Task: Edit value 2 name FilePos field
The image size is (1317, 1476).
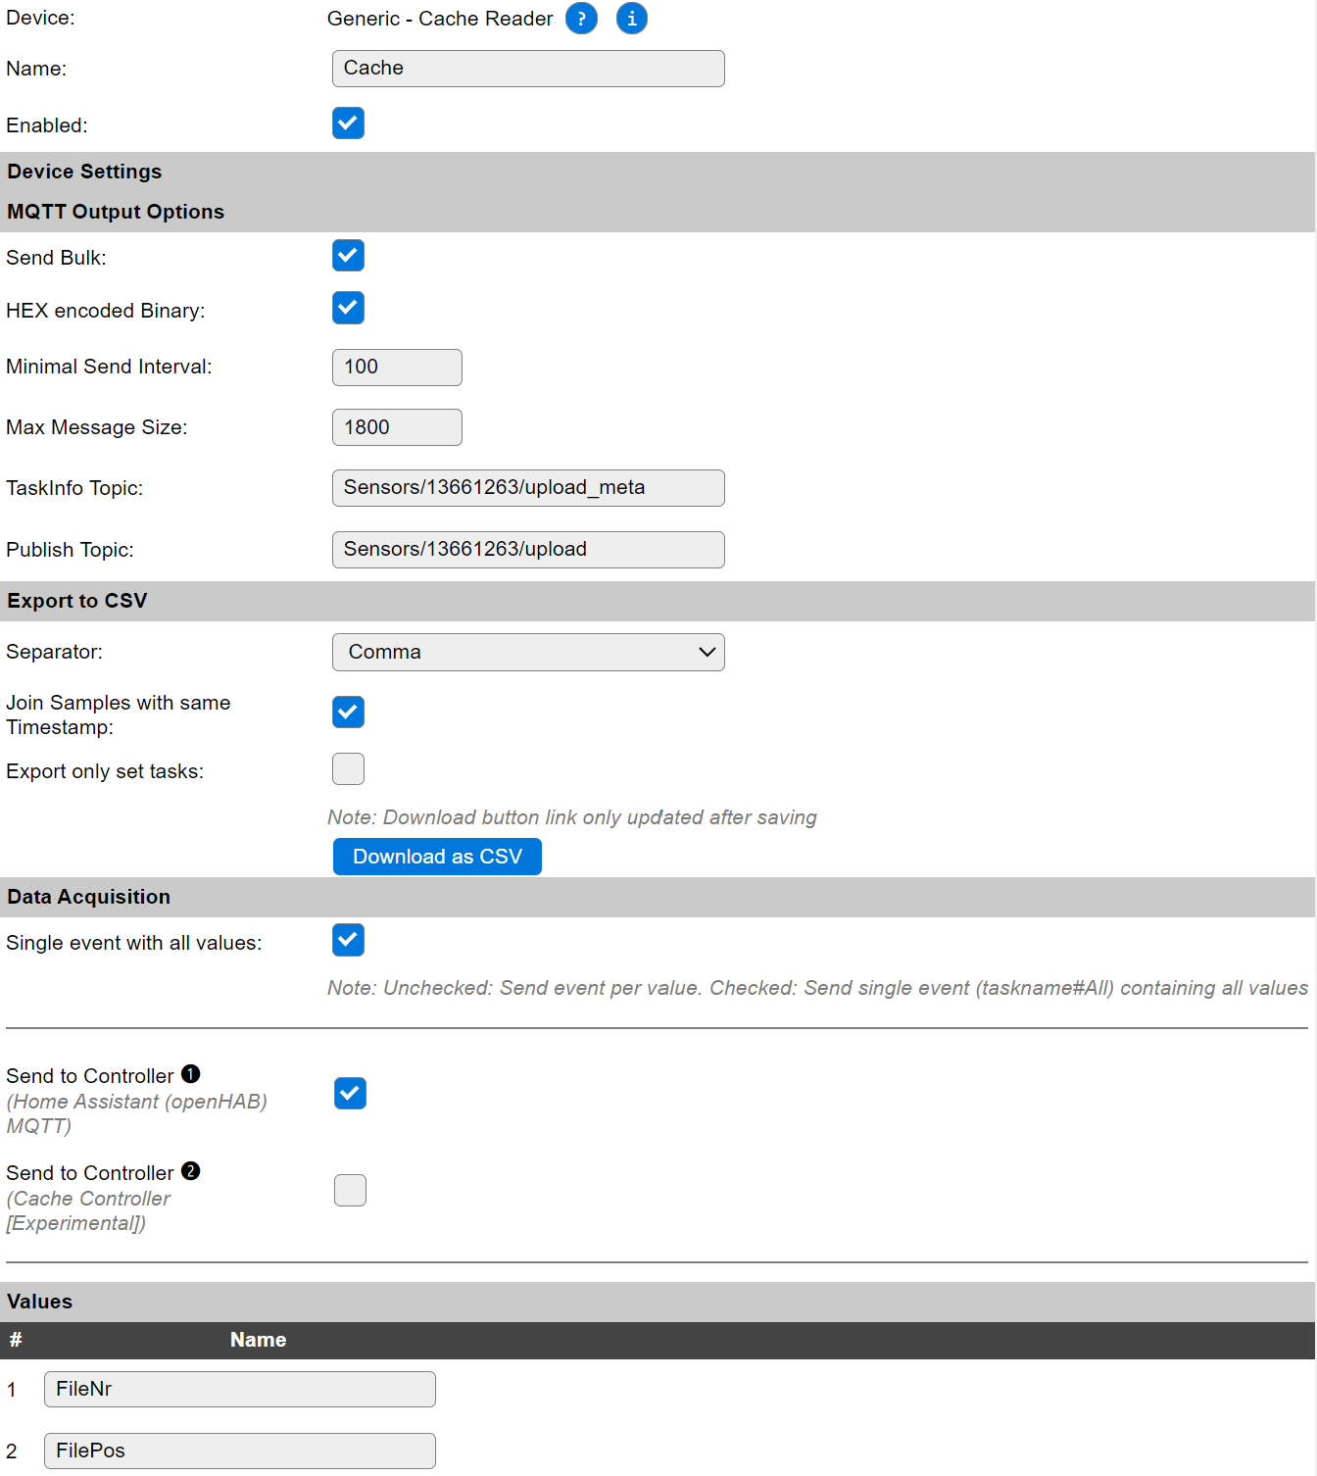Action: (x=240, y=1451)
